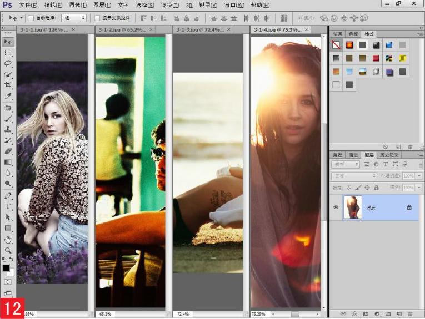Switch to the History panel tab

pyautogui.click(x=389, y=155)
